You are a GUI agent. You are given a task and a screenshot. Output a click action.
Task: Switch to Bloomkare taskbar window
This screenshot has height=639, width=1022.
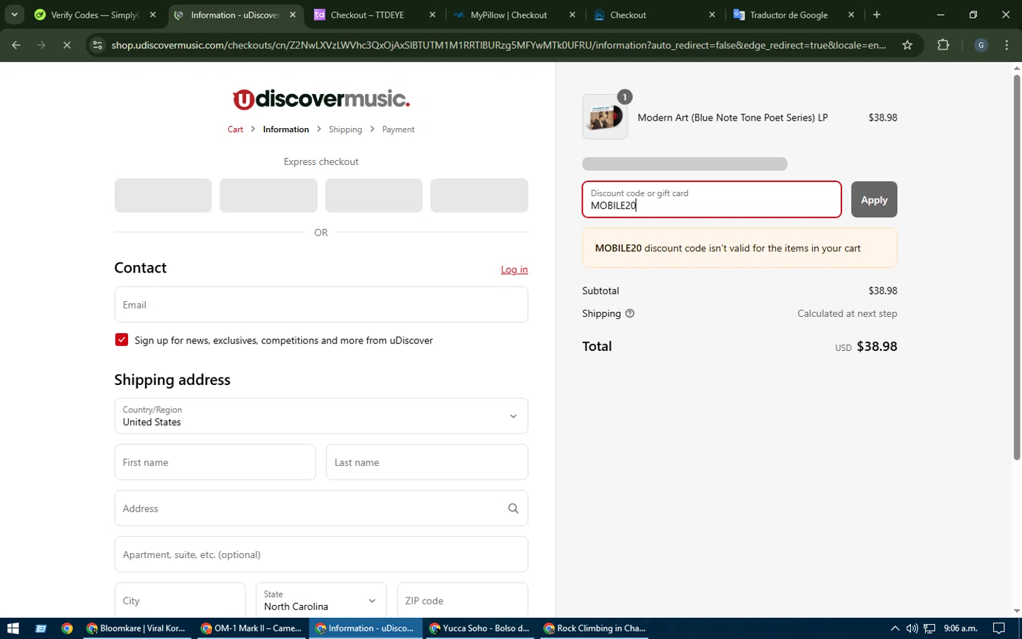coord(136,628)
